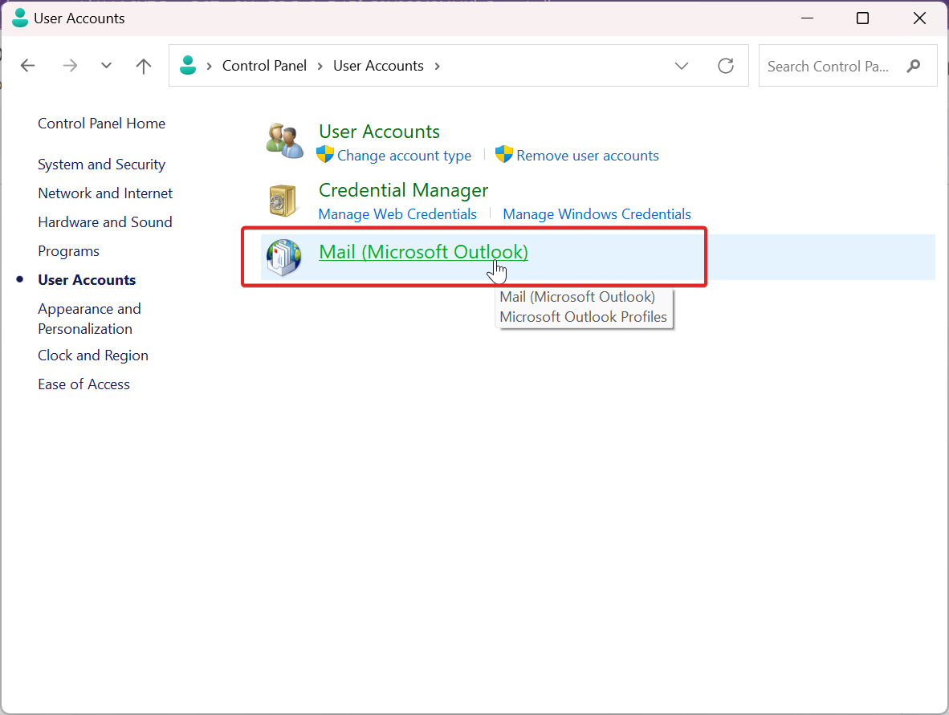
Task: Open the User Accounts heading link
Action: tap(380, 132)
